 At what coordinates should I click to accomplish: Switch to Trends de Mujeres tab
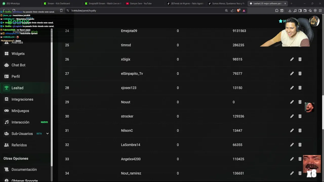click(x=186, y=4)
